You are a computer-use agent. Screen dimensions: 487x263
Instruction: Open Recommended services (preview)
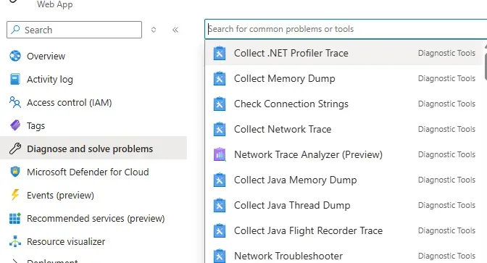click(93, 218)
